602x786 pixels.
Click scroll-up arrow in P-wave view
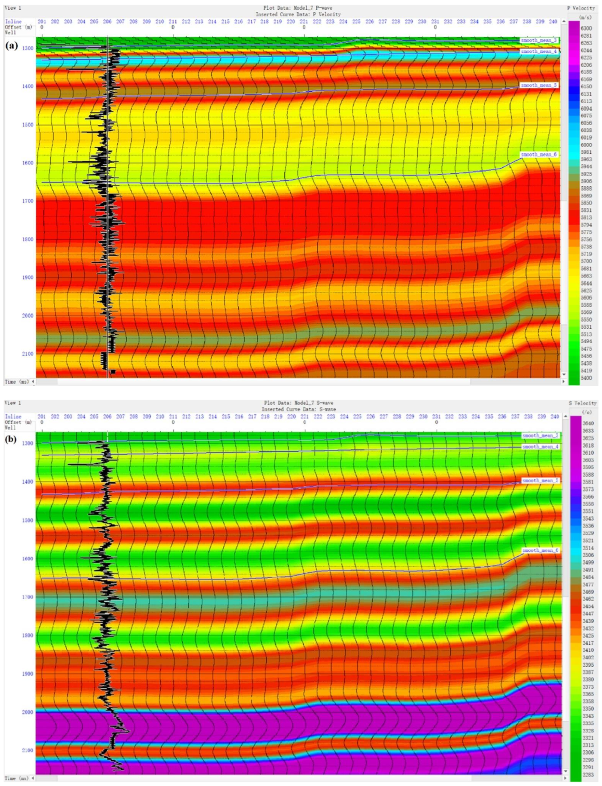click(x=564, y=22)
